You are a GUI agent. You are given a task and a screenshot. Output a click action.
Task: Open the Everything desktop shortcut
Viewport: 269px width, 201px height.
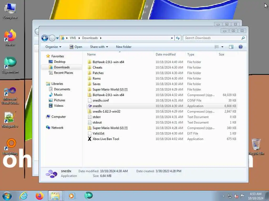pyautogui.click(x=10, y=147)
